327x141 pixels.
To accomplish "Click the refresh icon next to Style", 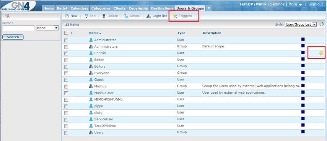I will coord(321,24).
